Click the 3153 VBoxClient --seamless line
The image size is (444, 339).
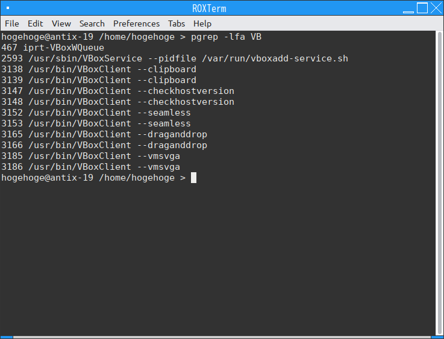tap(96, 123)
